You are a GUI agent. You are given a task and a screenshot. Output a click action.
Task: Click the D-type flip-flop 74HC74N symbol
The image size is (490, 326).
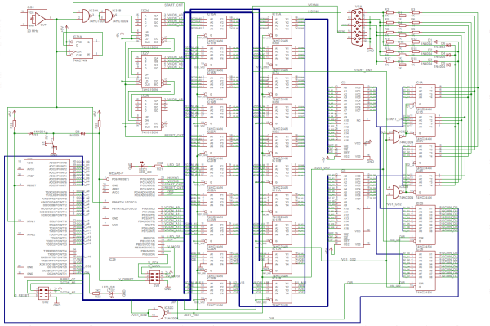pos(82,48)
